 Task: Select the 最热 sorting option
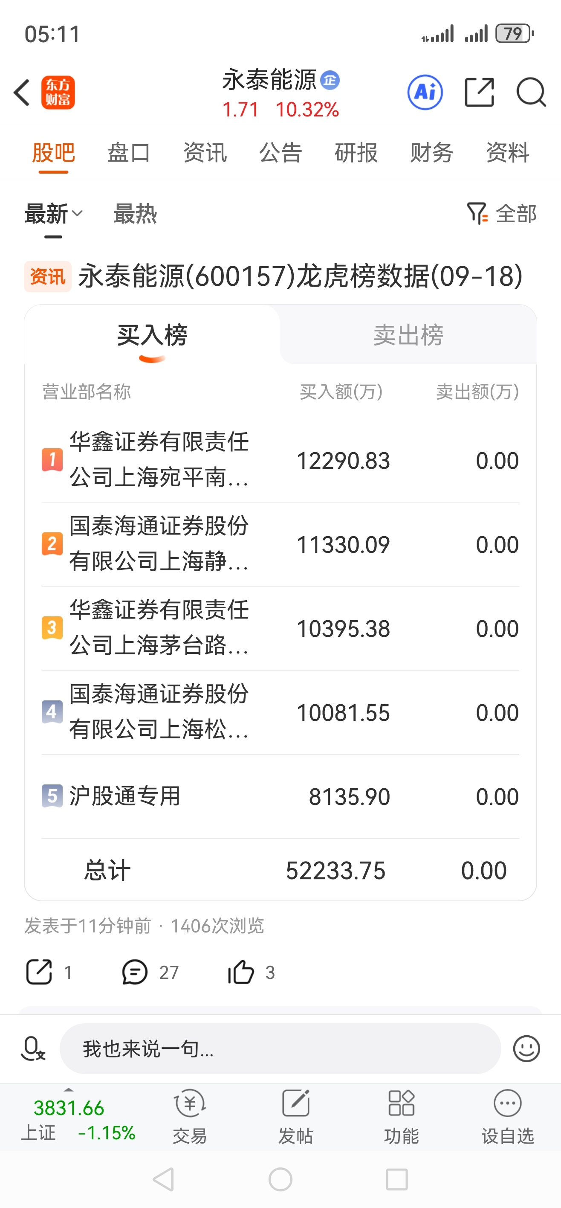click(x=135, y=214)
